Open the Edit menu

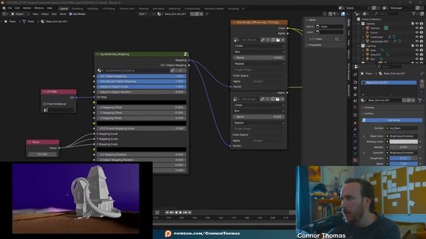[x=17, y=8]
